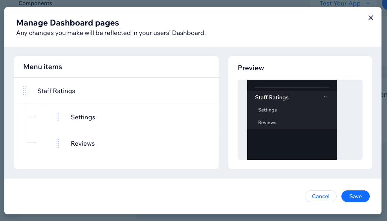The width and height of the screenshot is (387, 221).
Task: Select the Settings sub-item row
Action: pyautogui.click(x=133, y=117)
